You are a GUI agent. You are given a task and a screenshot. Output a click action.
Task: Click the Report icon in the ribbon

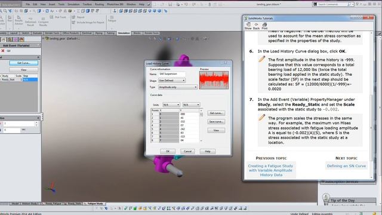tap(73, 17)
